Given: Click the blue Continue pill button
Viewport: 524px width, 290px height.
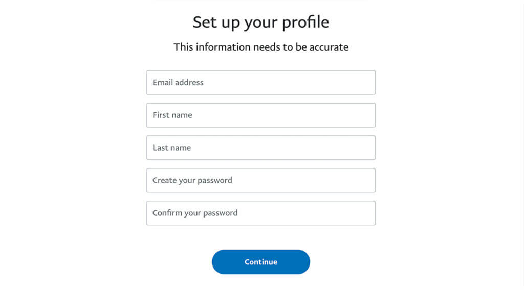Looking at the screenshot, I should (x=260, y=262).
